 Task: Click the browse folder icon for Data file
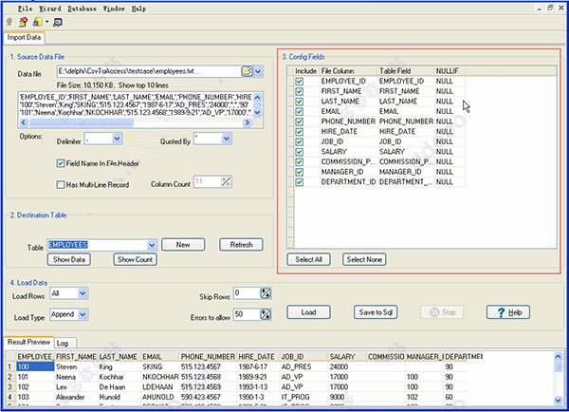click(247, 71)
